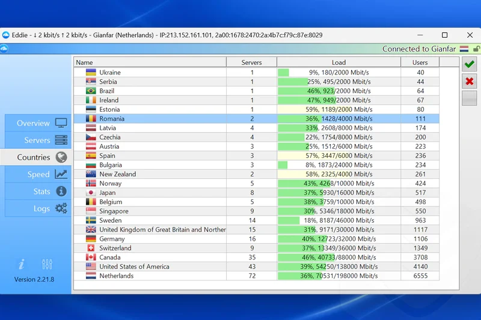Select the Bulgaria row
This screenshot has width=481, height=320.
tap(257, 165)
